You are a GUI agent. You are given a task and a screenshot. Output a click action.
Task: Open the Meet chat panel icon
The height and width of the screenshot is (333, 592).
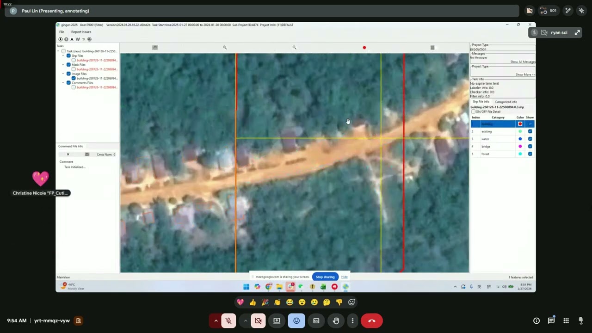[551, 321]
